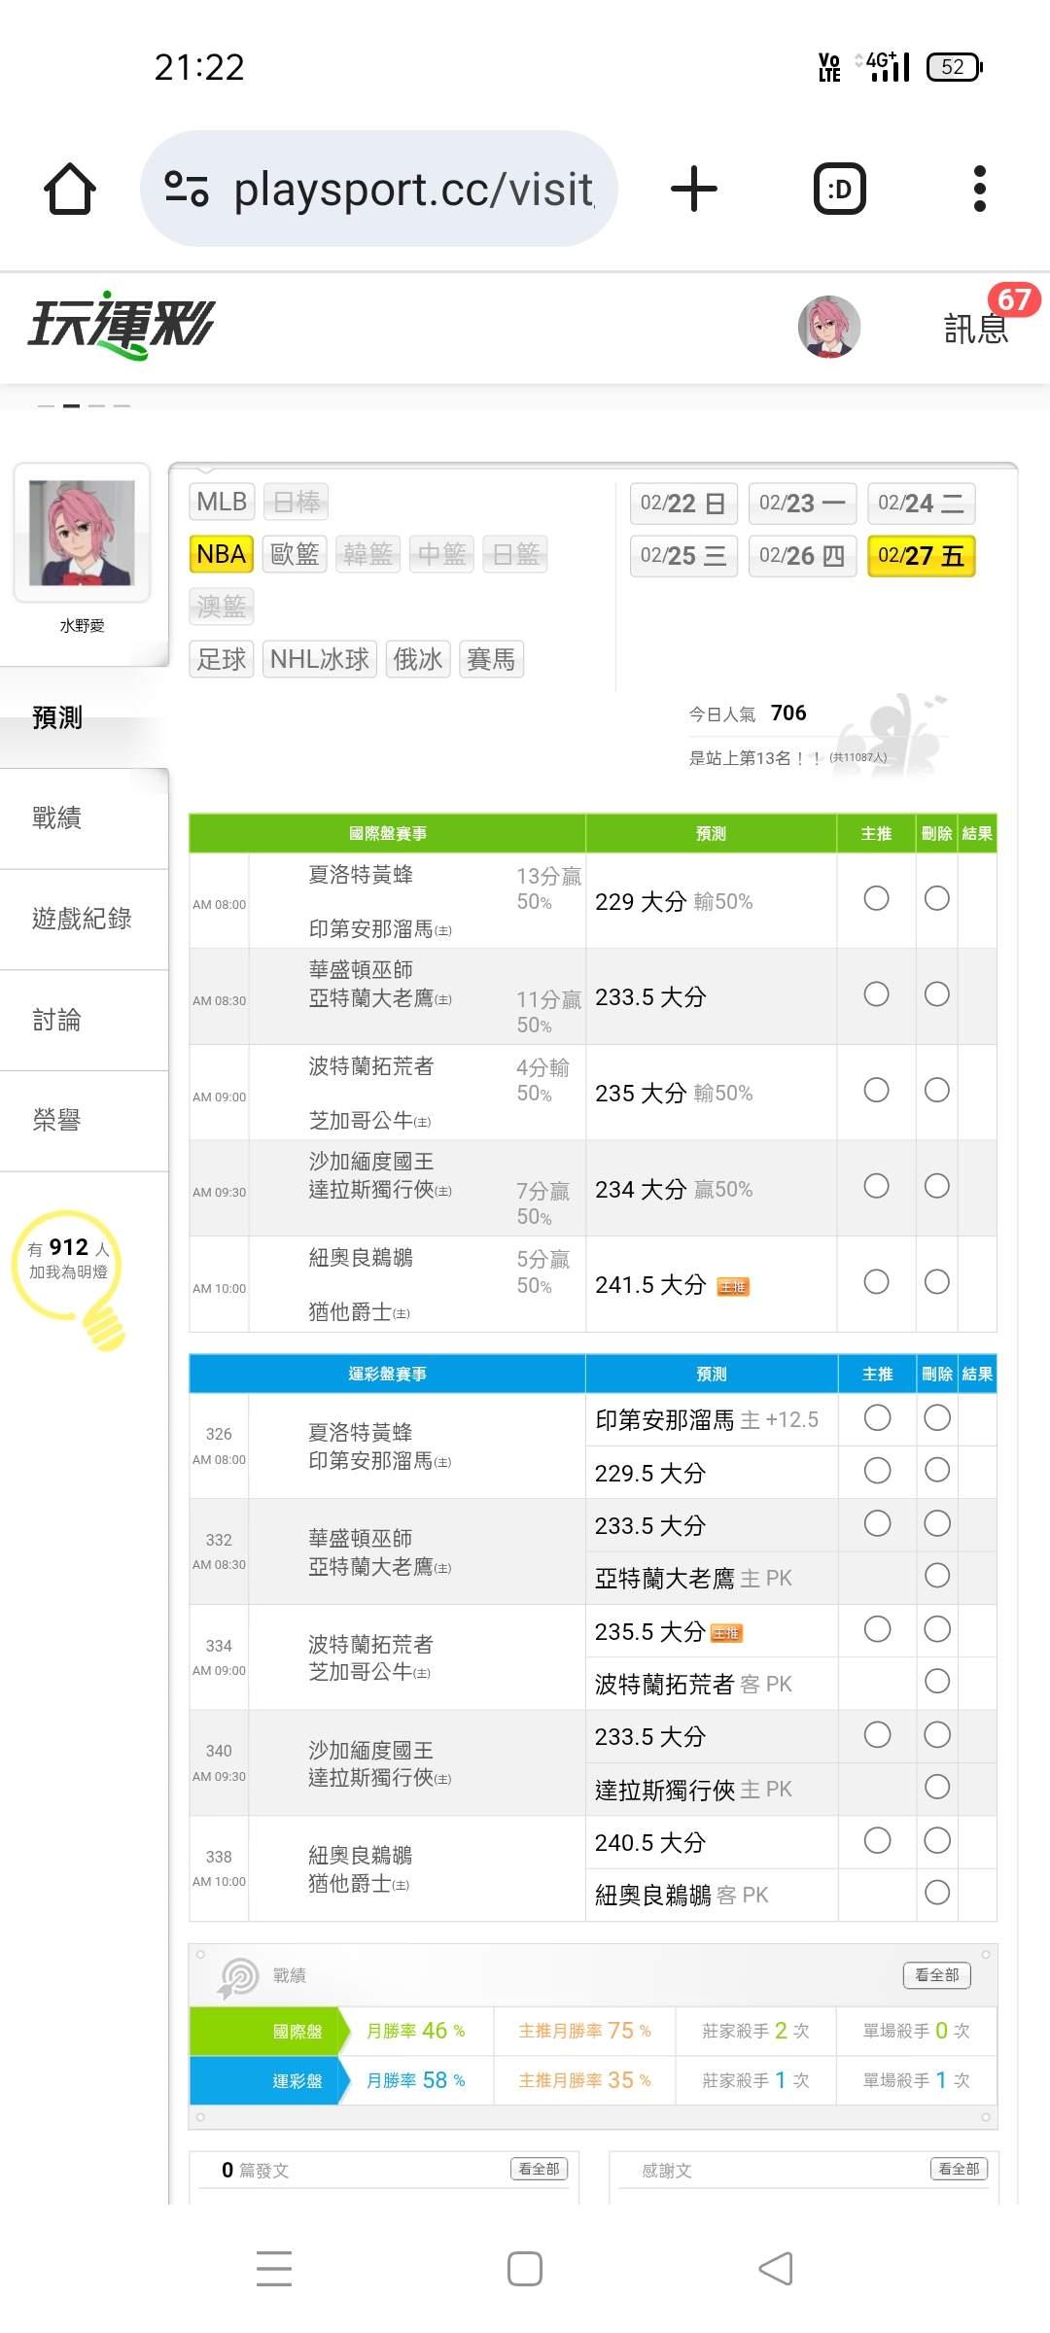Tap the site settings icon in address bar
This screenshot has width=1050, height=2333.
[x=187, y=189]
